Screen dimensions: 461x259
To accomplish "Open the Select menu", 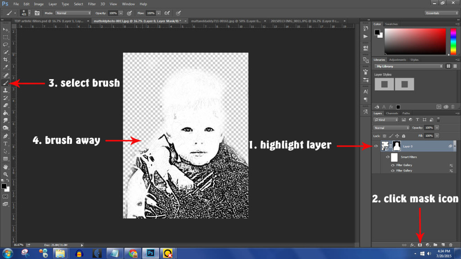I will [78, 4].
